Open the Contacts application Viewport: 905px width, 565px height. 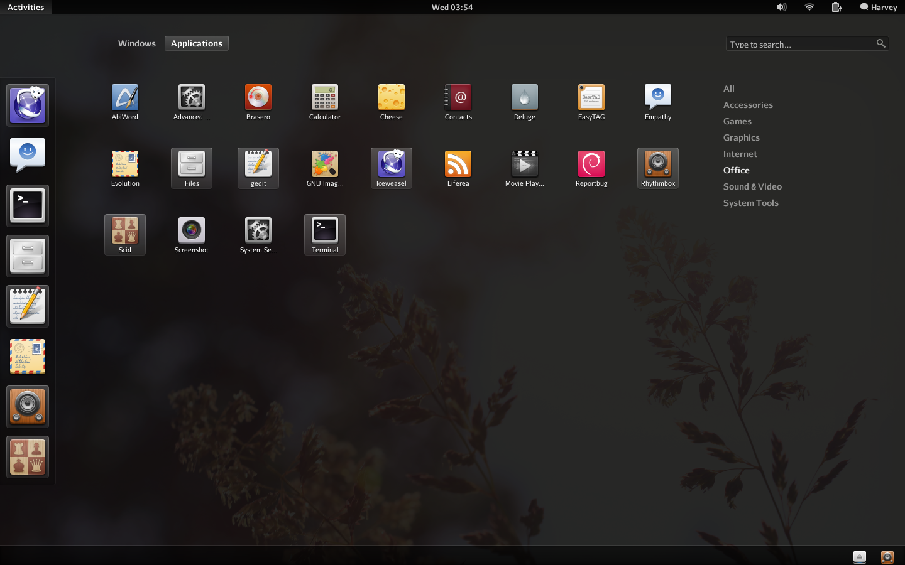[x=458, y=102]
